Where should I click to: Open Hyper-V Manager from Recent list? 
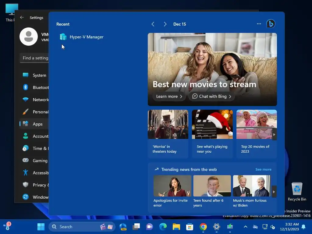point(82,37)
